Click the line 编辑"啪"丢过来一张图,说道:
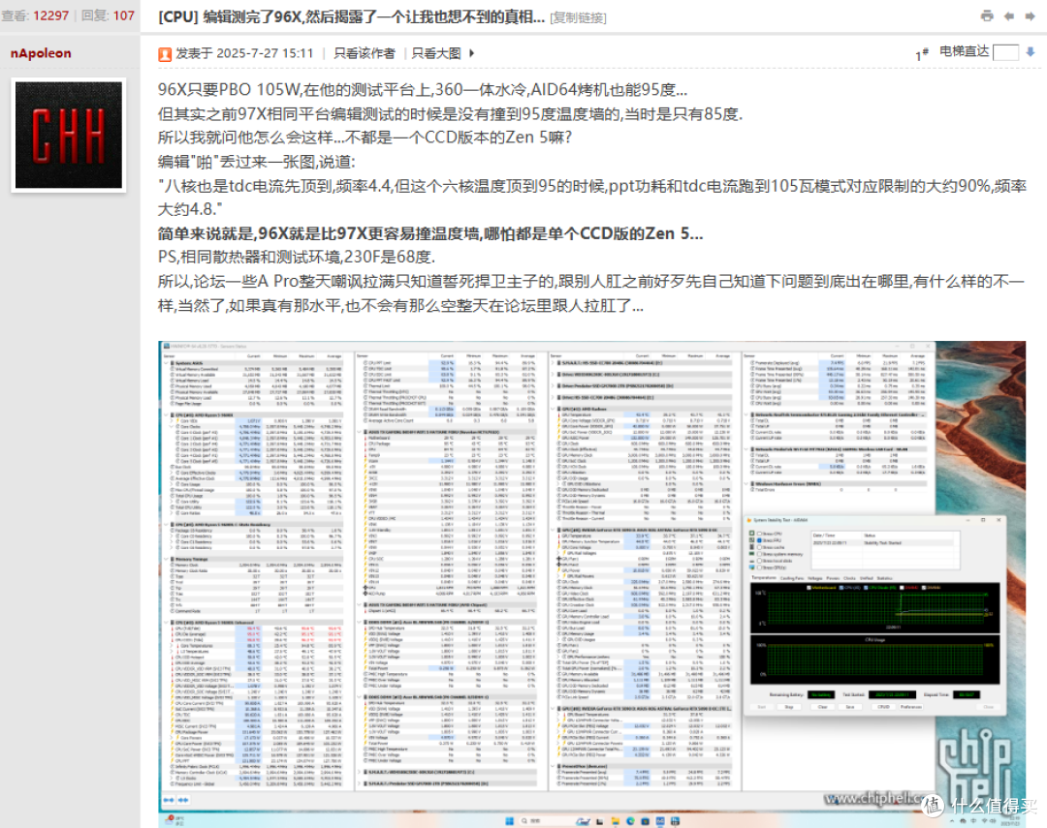 256,162
